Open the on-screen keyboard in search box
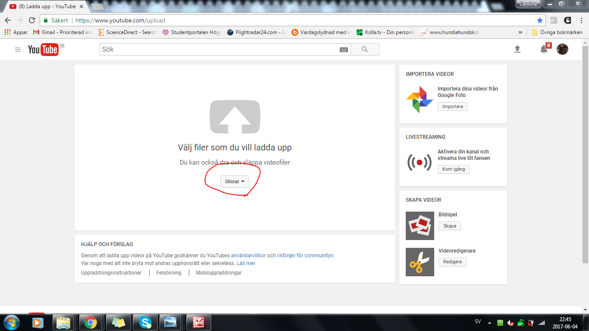The height and width of the screenshot is (331, 589). [344, 50]
